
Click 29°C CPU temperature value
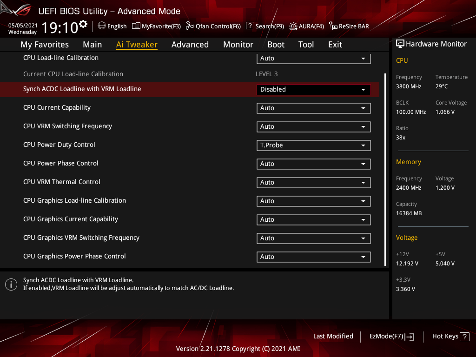click(x=442, y=86)
